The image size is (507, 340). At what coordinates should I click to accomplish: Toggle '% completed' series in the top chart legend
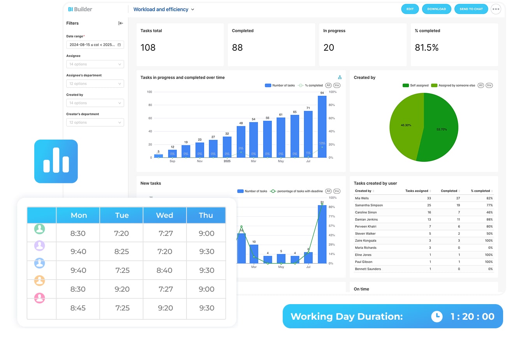tap(310, 85)
